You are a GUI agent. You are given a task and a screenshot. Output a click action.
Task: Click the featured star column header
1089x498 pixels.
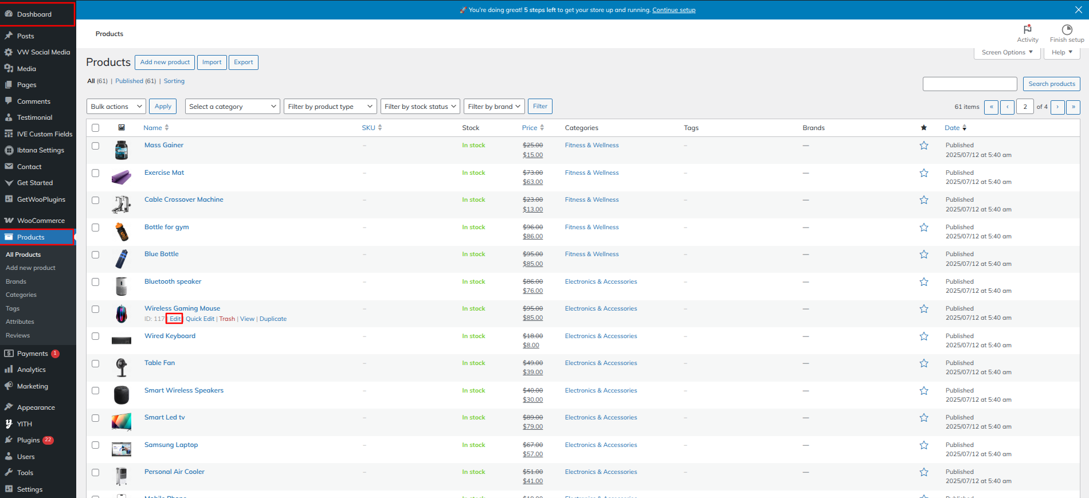pyautogui.click(x=923, y=128)
